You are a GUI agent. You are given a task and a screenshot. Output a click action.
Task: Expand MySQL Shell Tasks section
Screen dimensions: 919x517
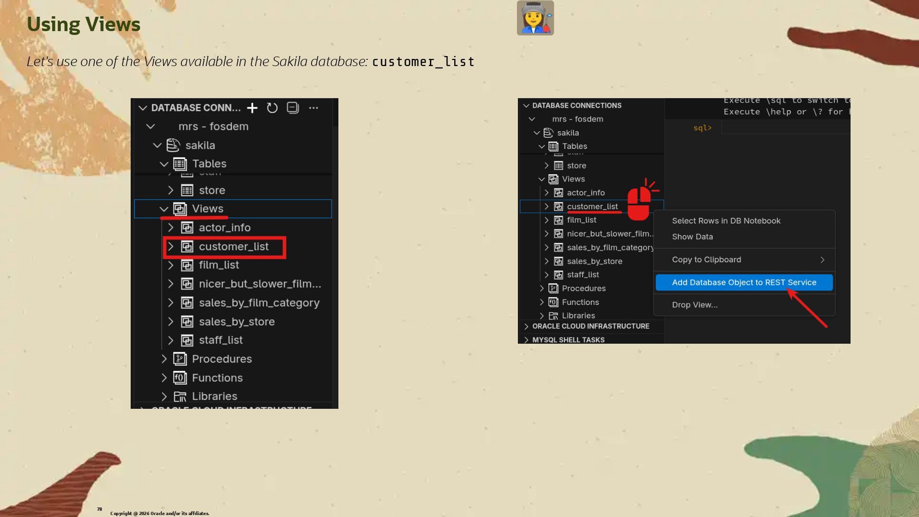(x=527, y=340)
